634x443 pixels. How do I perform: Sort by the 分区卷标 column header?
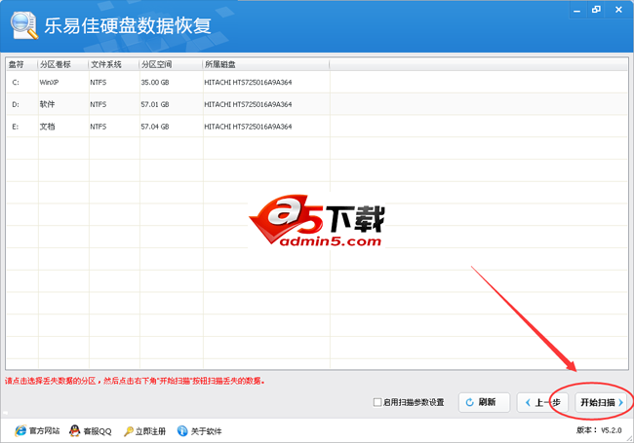pos(63,64)
